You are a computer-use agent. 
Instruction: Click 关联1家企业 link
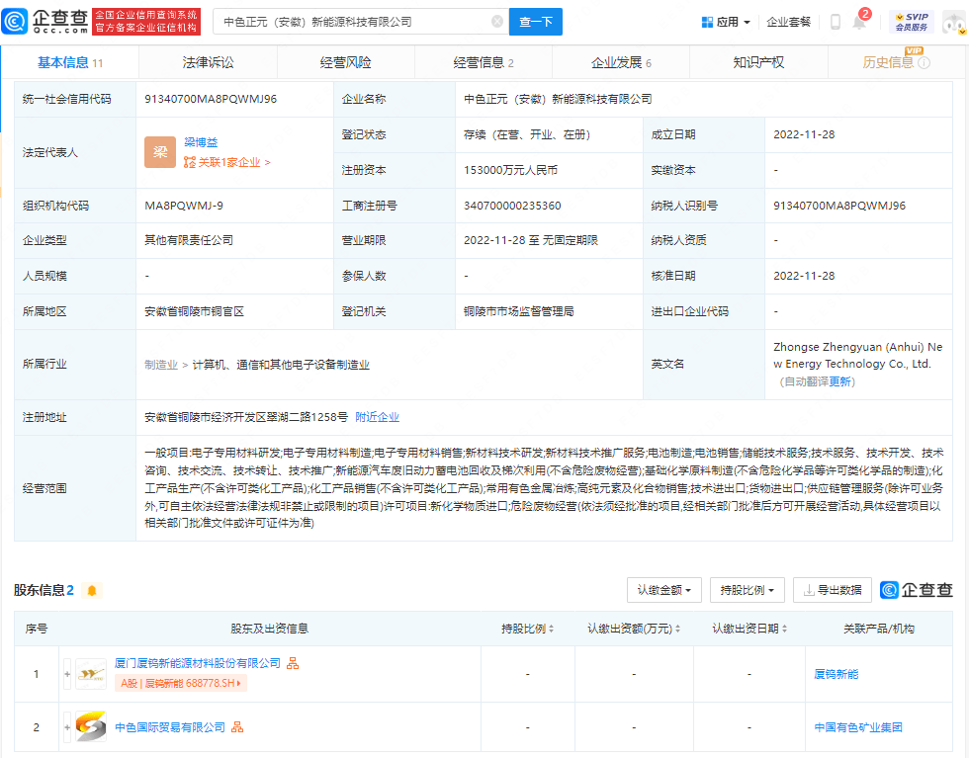click(x=226, y=162)
